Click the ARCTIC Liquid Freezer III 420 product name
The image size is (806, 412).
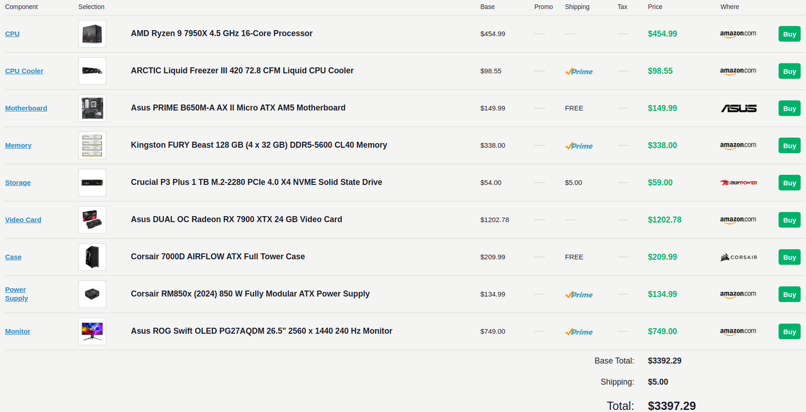(242, 71)
